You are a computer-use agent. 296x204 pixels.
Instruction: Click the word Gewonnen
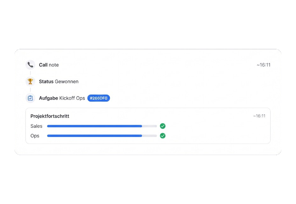[x=67, y=82]
